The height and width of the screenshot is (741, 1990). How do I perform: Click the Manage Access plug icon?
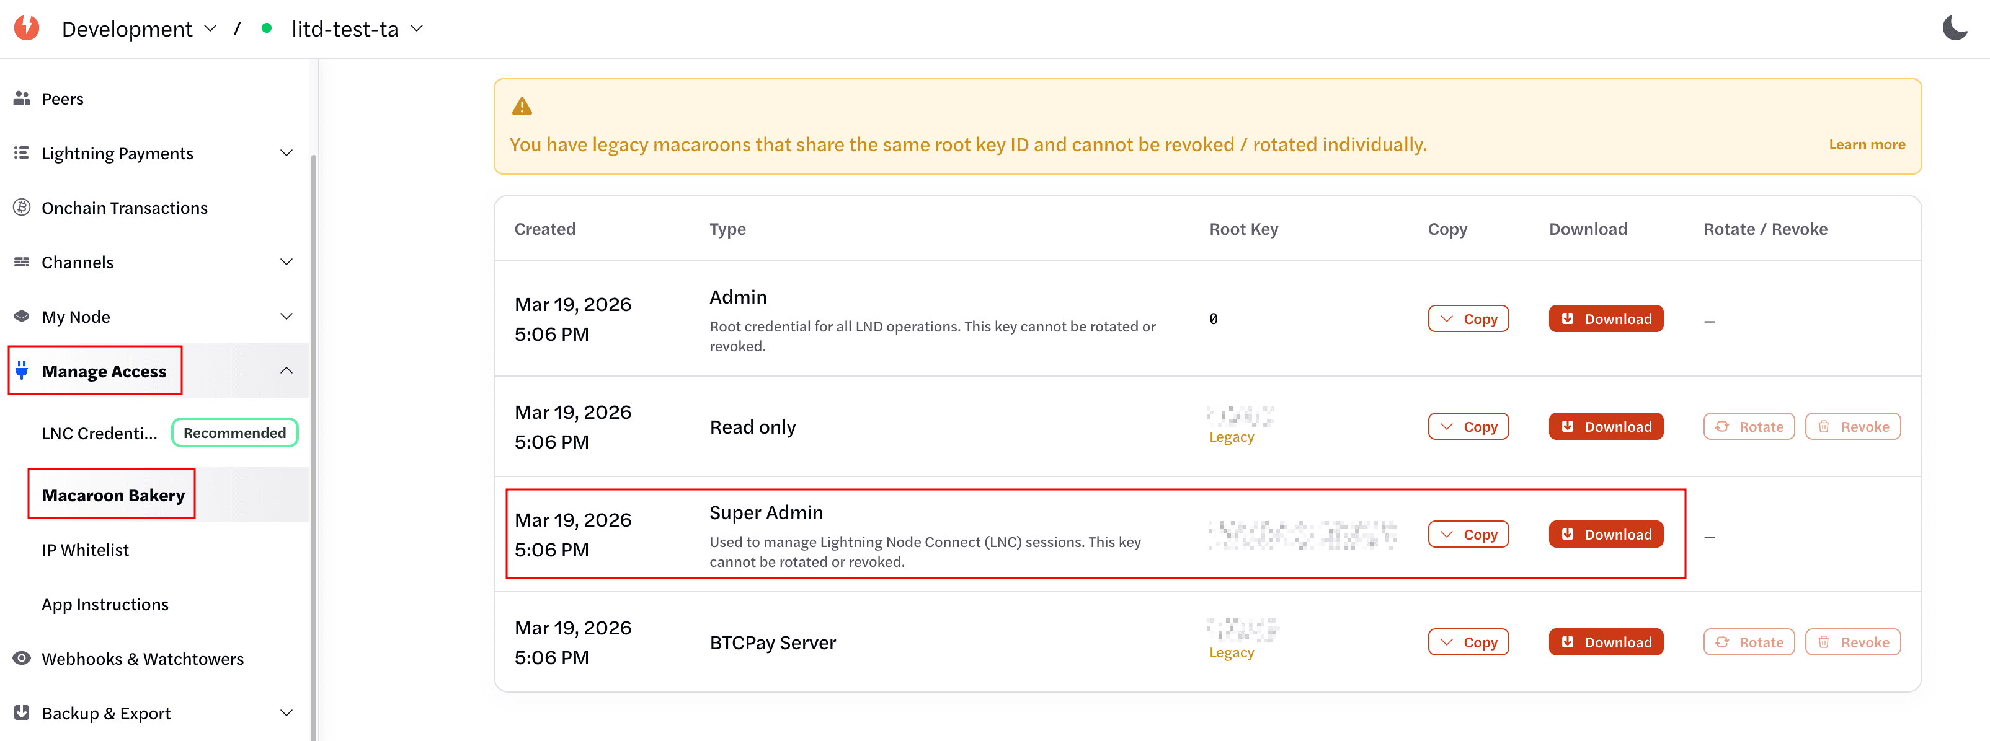coord(22,370)
